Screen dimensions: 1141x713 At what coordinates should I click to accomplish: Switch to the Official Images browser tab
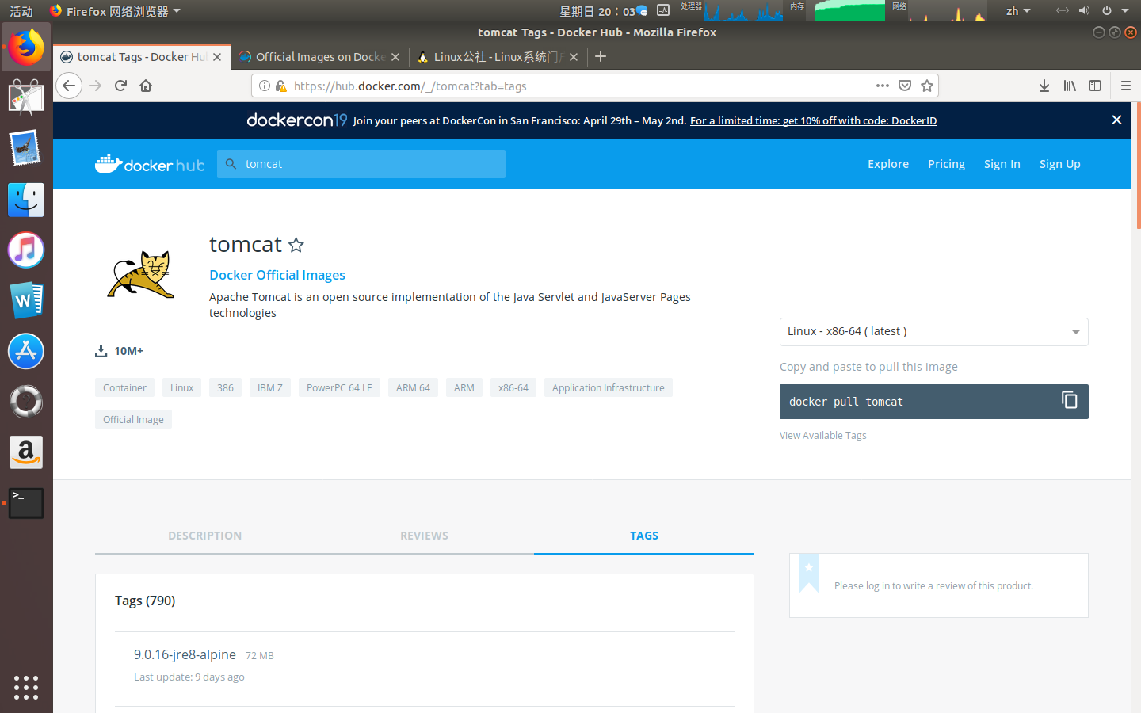tap(320, 57)
